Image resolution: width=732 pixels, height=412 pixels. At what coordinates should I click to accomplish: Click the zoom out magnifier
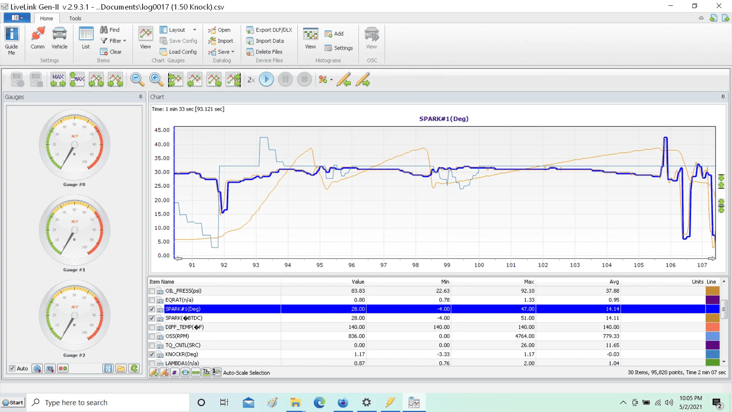tap(137, 79)
